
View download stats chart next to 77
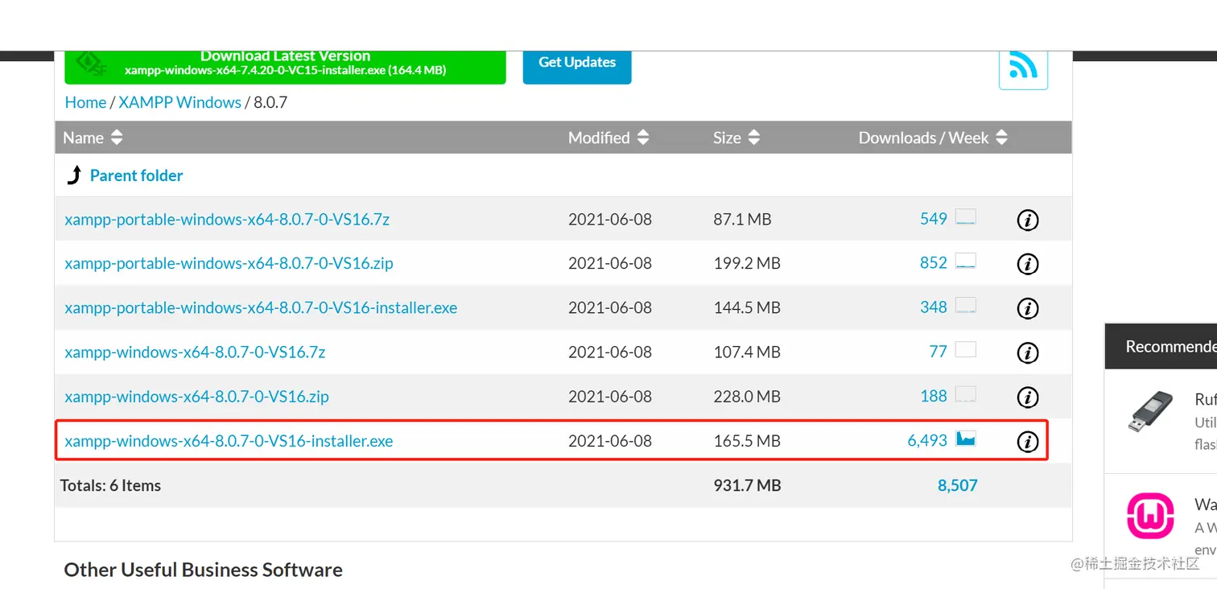click(x=966, y=350)
